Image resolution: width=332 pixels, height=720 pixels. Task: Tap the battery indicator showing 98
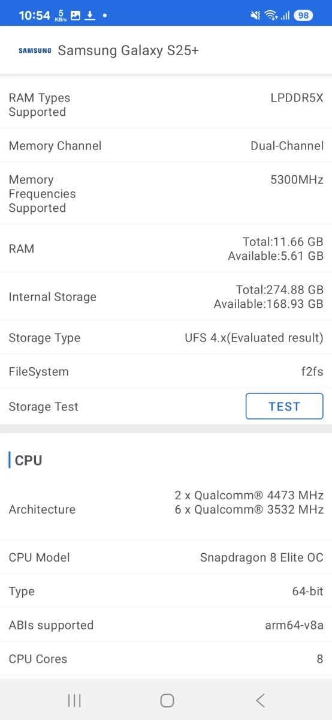[x=303, y=16]
